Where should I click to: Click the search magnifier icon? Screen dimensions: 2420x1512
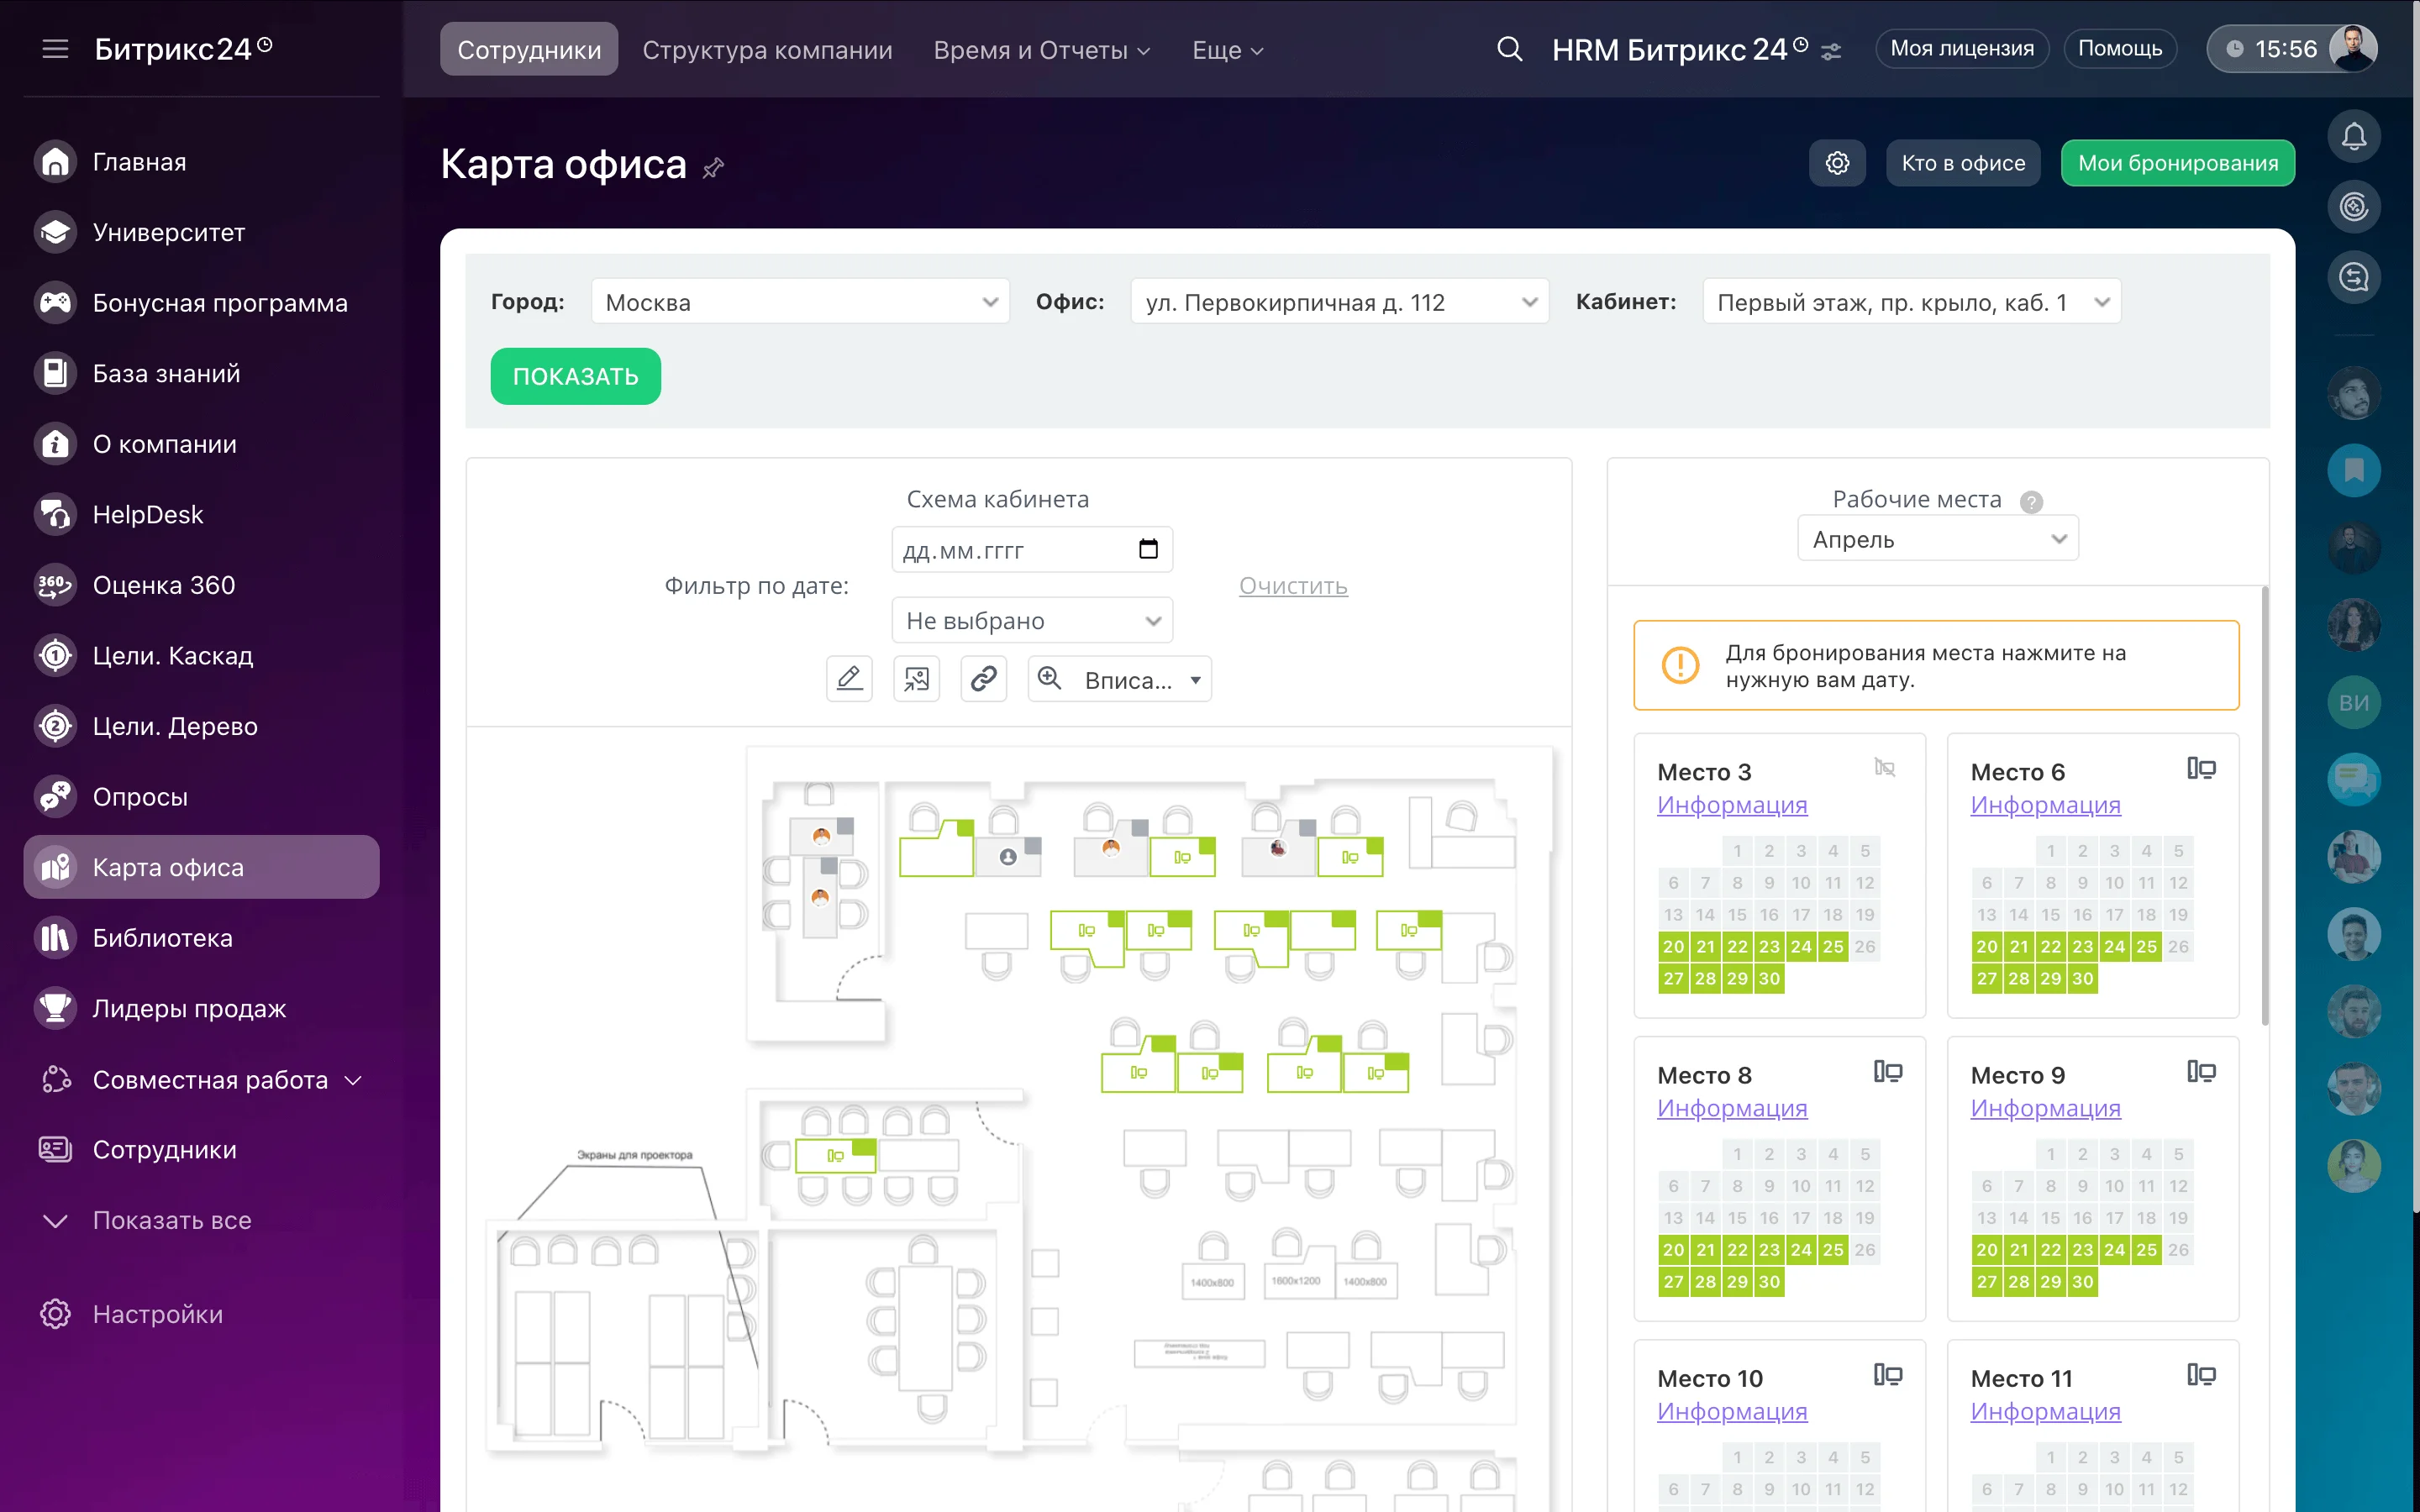click(1509, 49)
